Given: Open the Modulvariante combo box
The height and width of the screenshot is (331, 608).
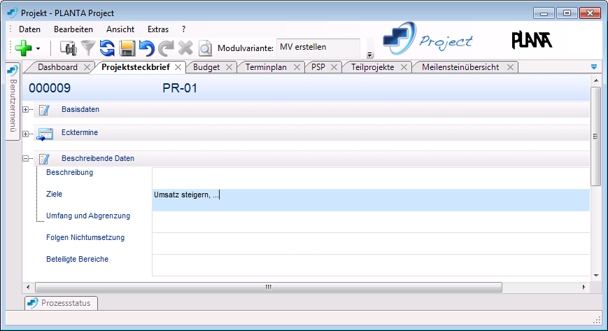Looking at the screenshot, I should tap(318, 48).
